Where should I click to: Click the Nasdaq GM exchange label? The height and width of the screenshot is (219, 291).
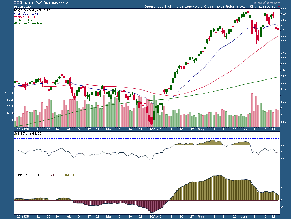(60, 3)
